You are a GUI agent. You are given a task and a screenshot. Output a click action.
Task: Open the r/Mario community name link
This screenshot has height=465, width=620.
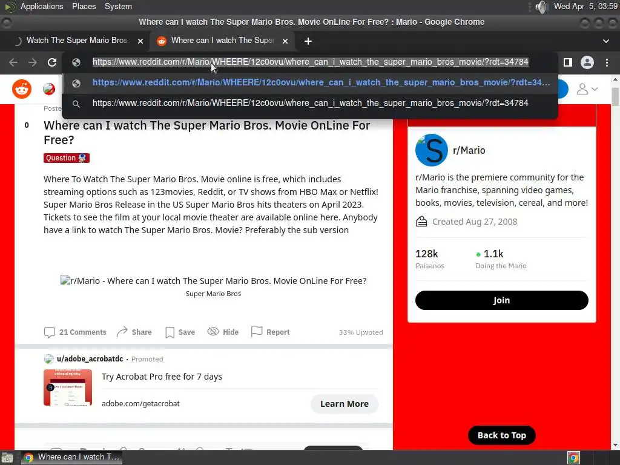(469, 150)
